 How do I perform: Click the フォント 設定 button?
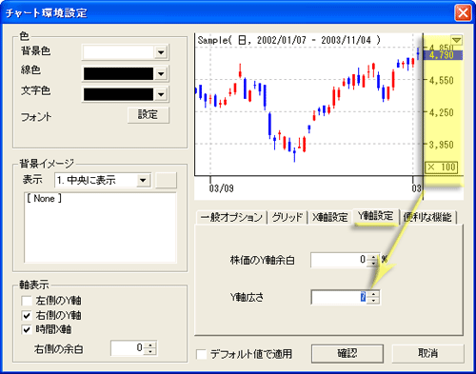pos(149,115)
